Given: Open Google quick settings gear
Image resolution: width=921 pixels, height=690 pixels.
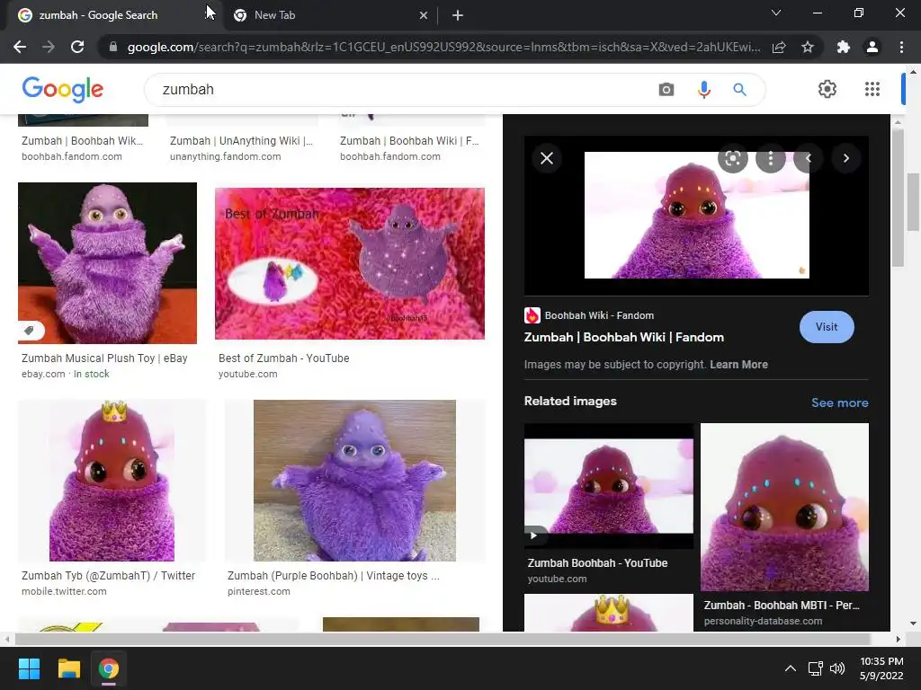Looking at the screenshot, I should pyautogui.click(x=827, y=89).
